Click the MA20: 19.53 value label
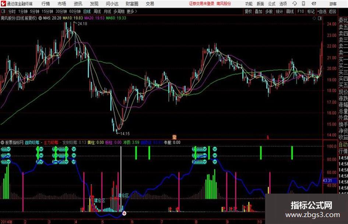The width and height of the screenshot is (348, 224). [x=94, y=18]
